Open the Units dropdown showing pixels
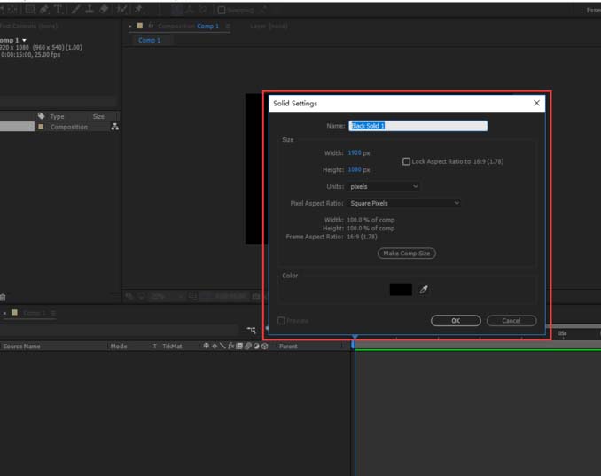The width and height of the screenshot is (601, 476). pyautogui.click(x=383, y=187)
